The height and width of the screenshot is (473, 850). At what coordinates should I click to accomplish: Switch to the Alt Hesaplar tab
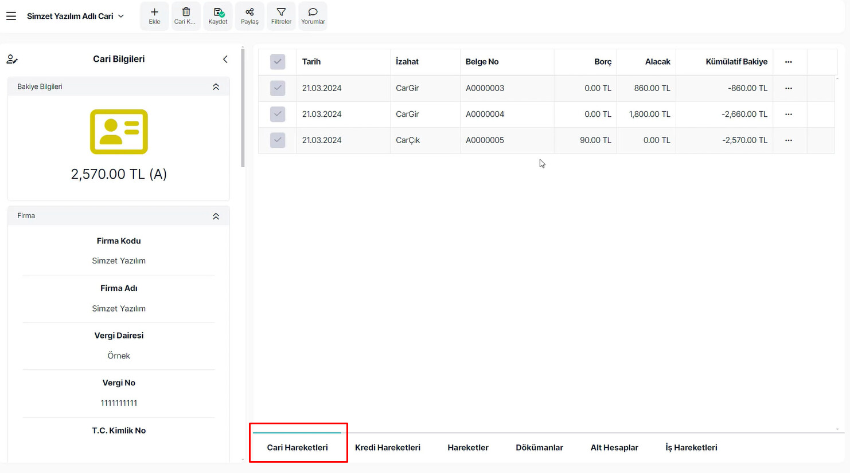(614, 447)
